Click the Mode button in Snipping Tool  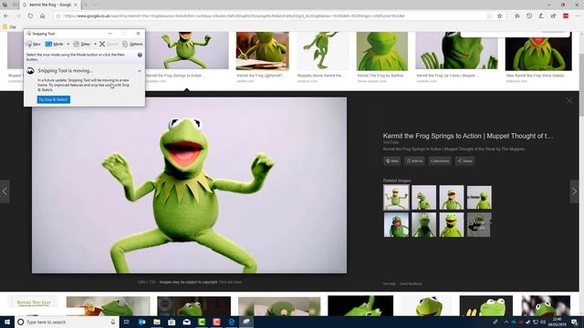55,44
